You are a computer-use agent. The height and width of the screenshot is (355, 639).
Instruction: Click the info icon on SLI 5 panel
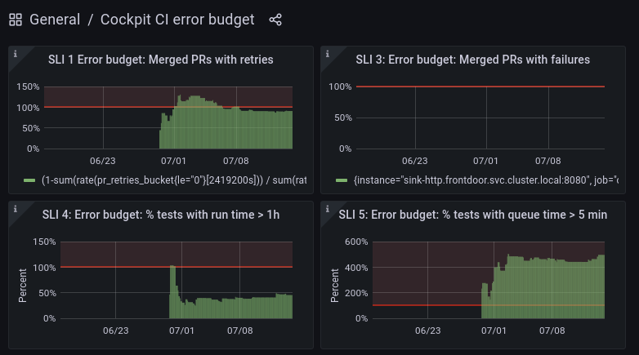click(x=328, y=210)
